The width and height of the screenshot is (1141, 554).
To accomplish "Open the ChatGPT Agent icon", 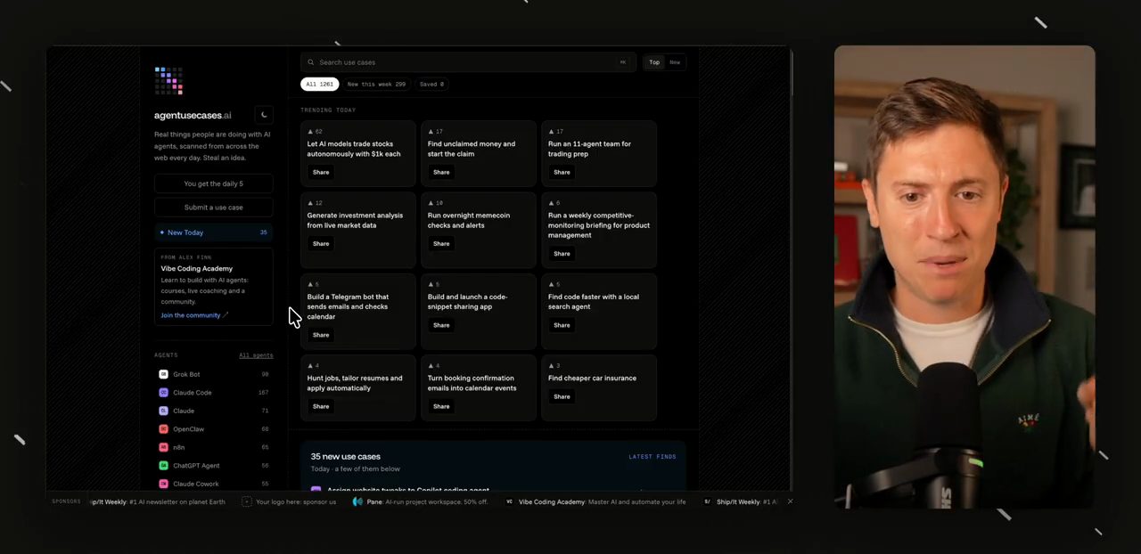I will [163, 466].
